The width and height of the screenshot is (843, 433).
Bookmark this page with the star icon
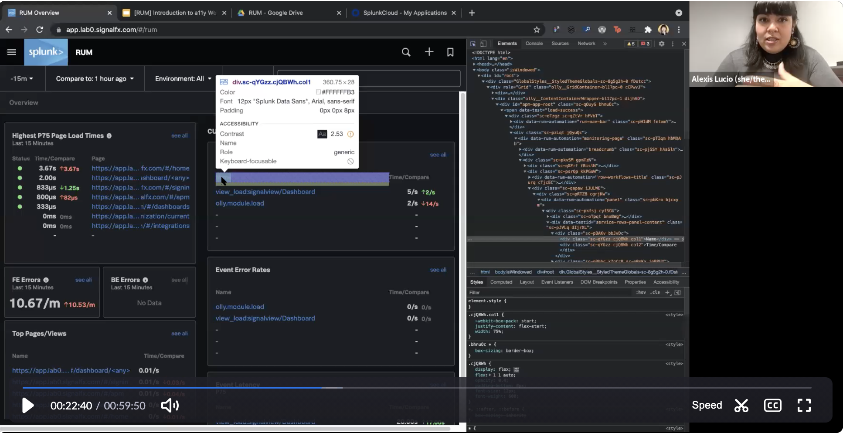(537, 30)
